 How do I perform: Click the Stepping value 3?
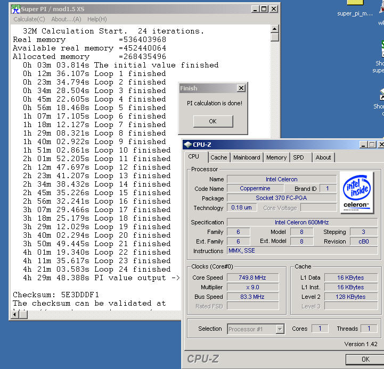pos(364,232)
